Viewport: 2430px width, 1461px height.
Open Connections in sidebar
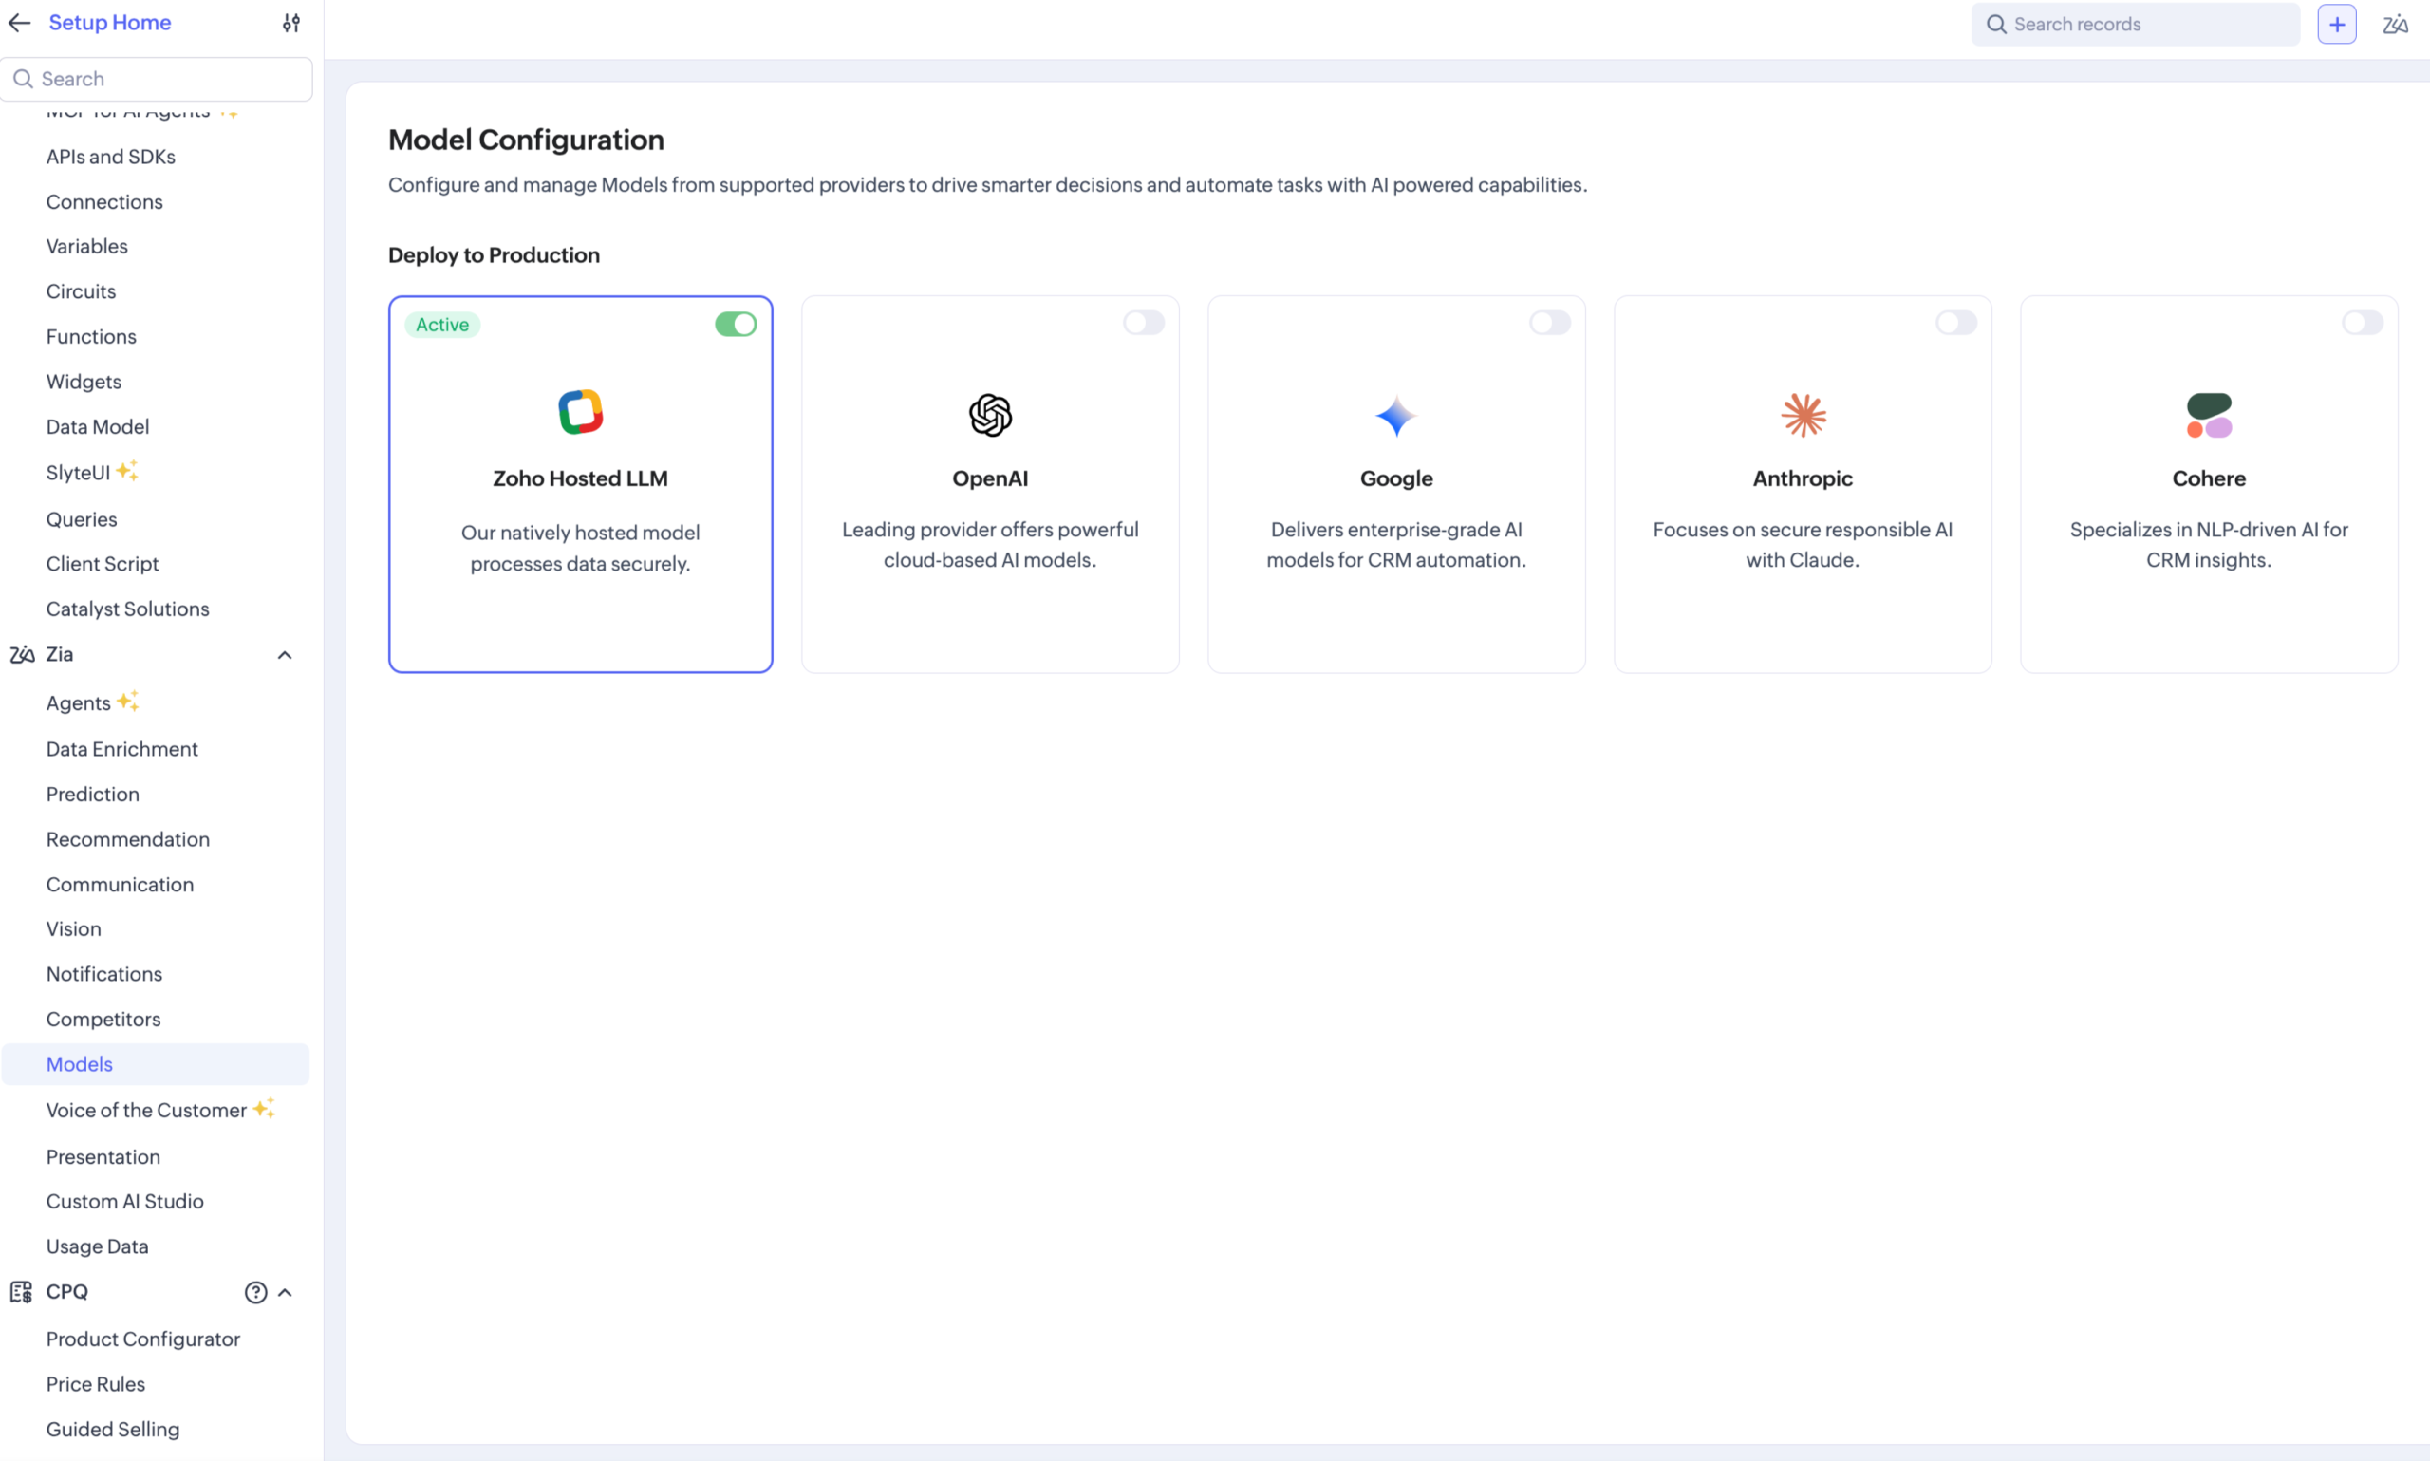pos(104,202)
